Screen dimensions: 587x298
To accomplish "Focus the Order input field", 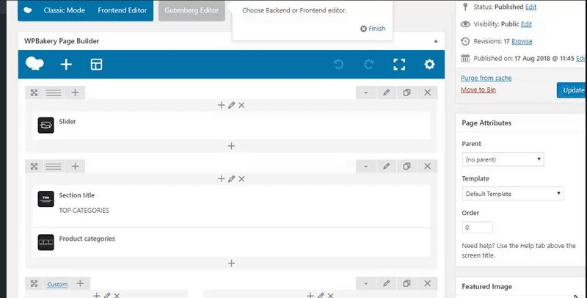I will (x=478, y=228).
